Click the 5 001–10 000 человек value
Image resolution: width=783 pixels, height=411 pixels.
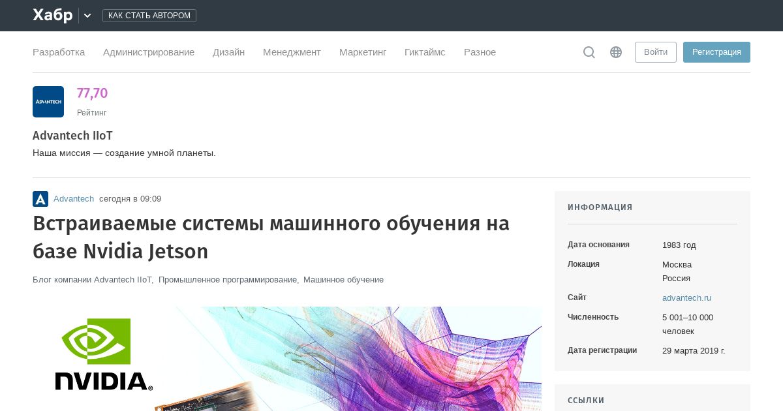688,324
